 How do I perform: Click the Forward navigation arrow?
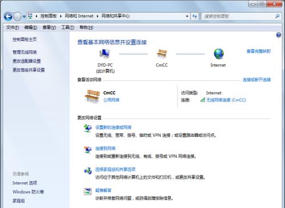(18, 17)
